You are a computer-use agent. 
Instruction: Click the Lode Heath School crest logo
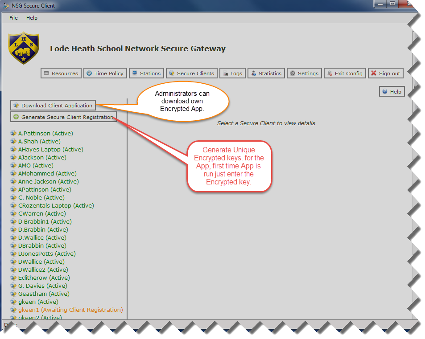(x=24, y=48)
